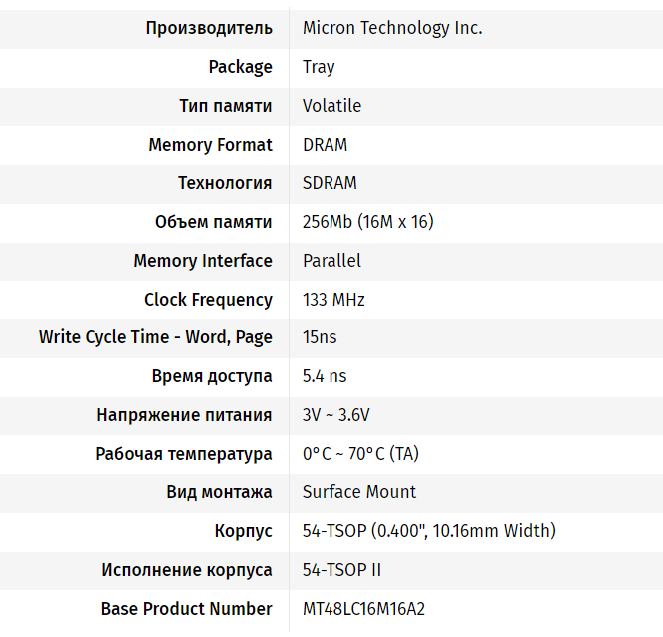Viewport: 663px width, 637px height.
Task: Click the 5.4 ns access time
Action: pos(325,376)
